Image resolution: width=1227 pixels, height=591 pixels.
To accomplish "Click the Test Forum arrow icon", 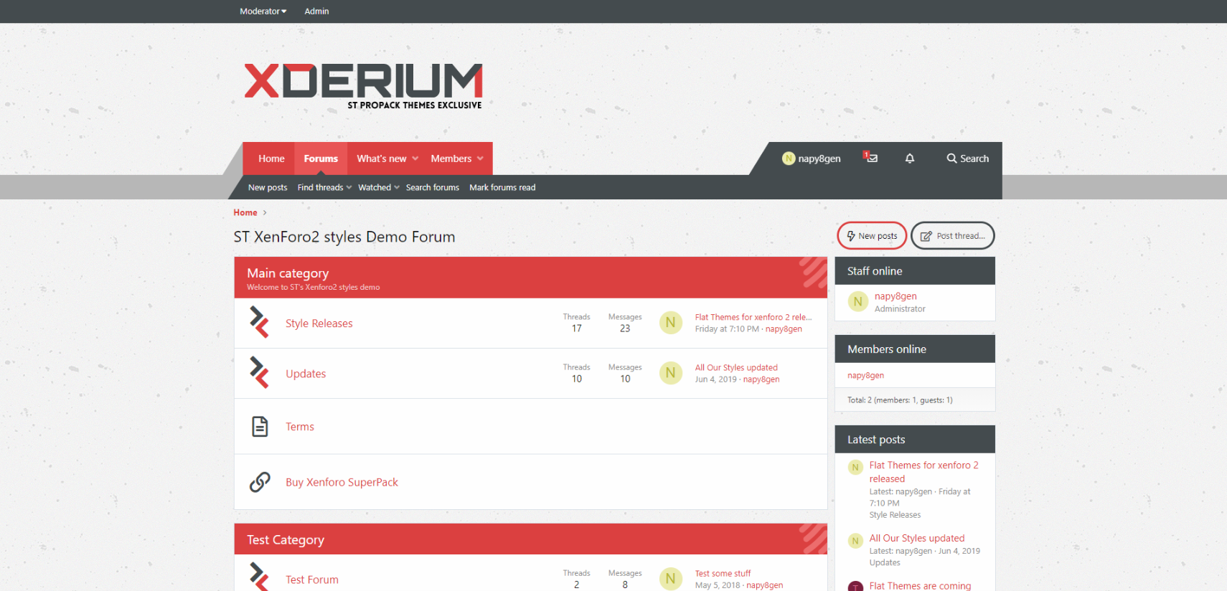I will 259,577.
